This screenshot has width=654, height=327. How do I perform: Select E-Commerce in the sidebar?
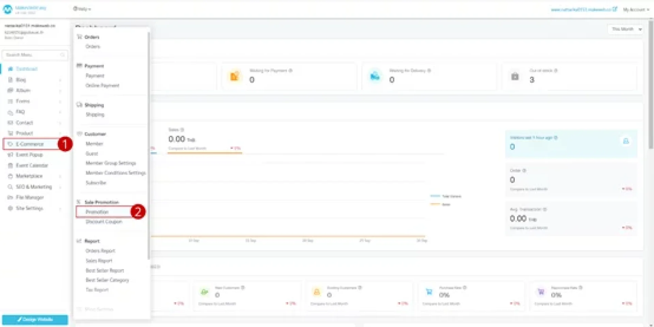30,144
